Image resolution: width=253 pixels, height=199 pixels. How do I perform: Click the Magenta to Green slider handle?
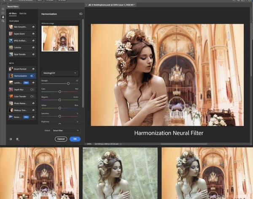point(60,100)
